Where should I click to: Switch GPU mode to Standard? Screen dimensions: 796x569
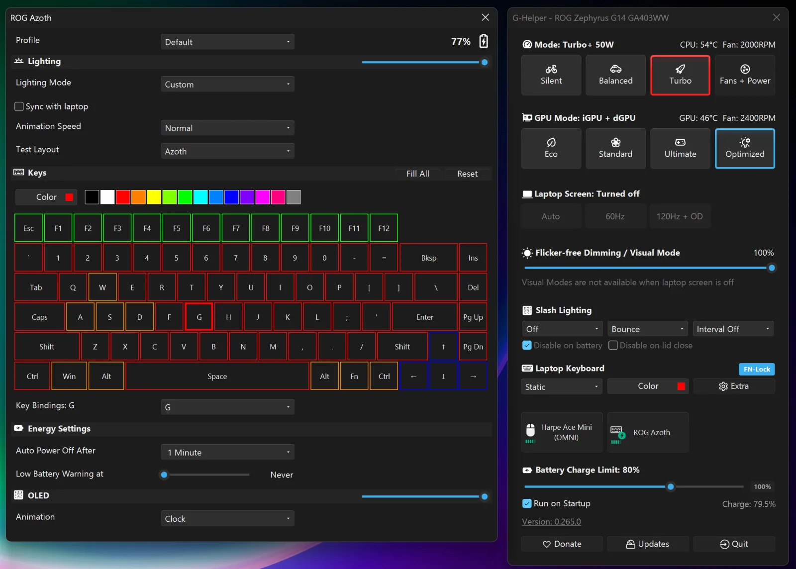tap(615, 149)
